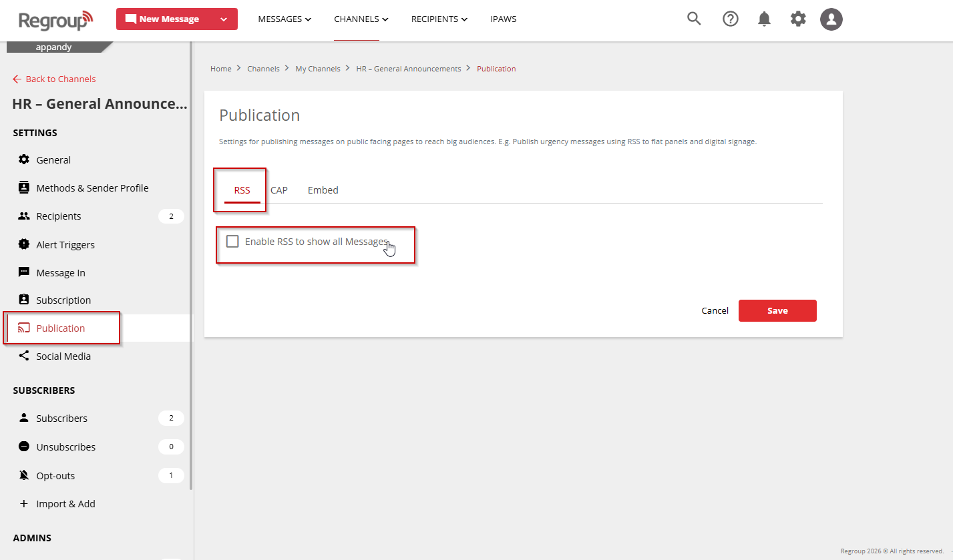
Task: Click the sidebar vertical scrollbar
Action: pyautogui.click(x=191, y=267)
